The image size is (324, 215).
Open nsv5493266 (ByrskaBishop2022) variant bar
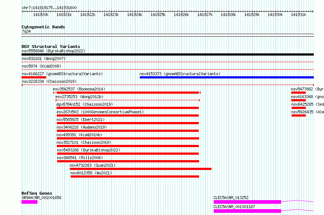tap(128, 154)
